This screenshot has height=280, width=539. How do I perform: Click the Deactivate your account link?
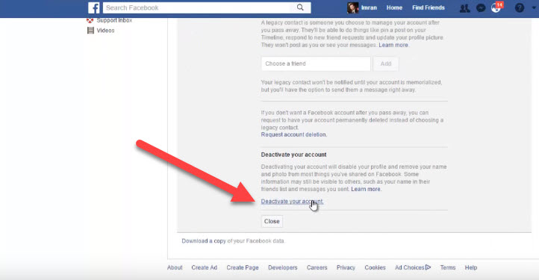tap(292, 202)
